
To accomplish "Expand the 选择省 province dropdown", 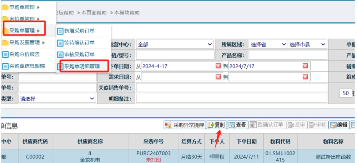I will (267, 44).
